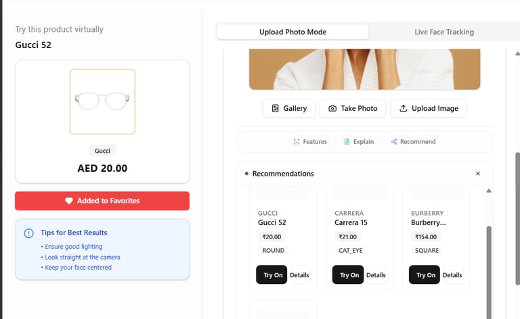Click the Explain document icon

tap(347, 142)
